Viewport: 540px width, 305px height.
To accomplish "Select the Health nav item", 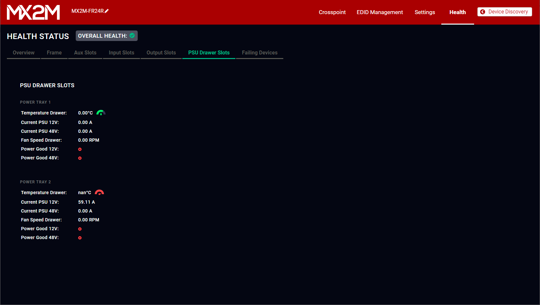I will click(x=457, y=12).
